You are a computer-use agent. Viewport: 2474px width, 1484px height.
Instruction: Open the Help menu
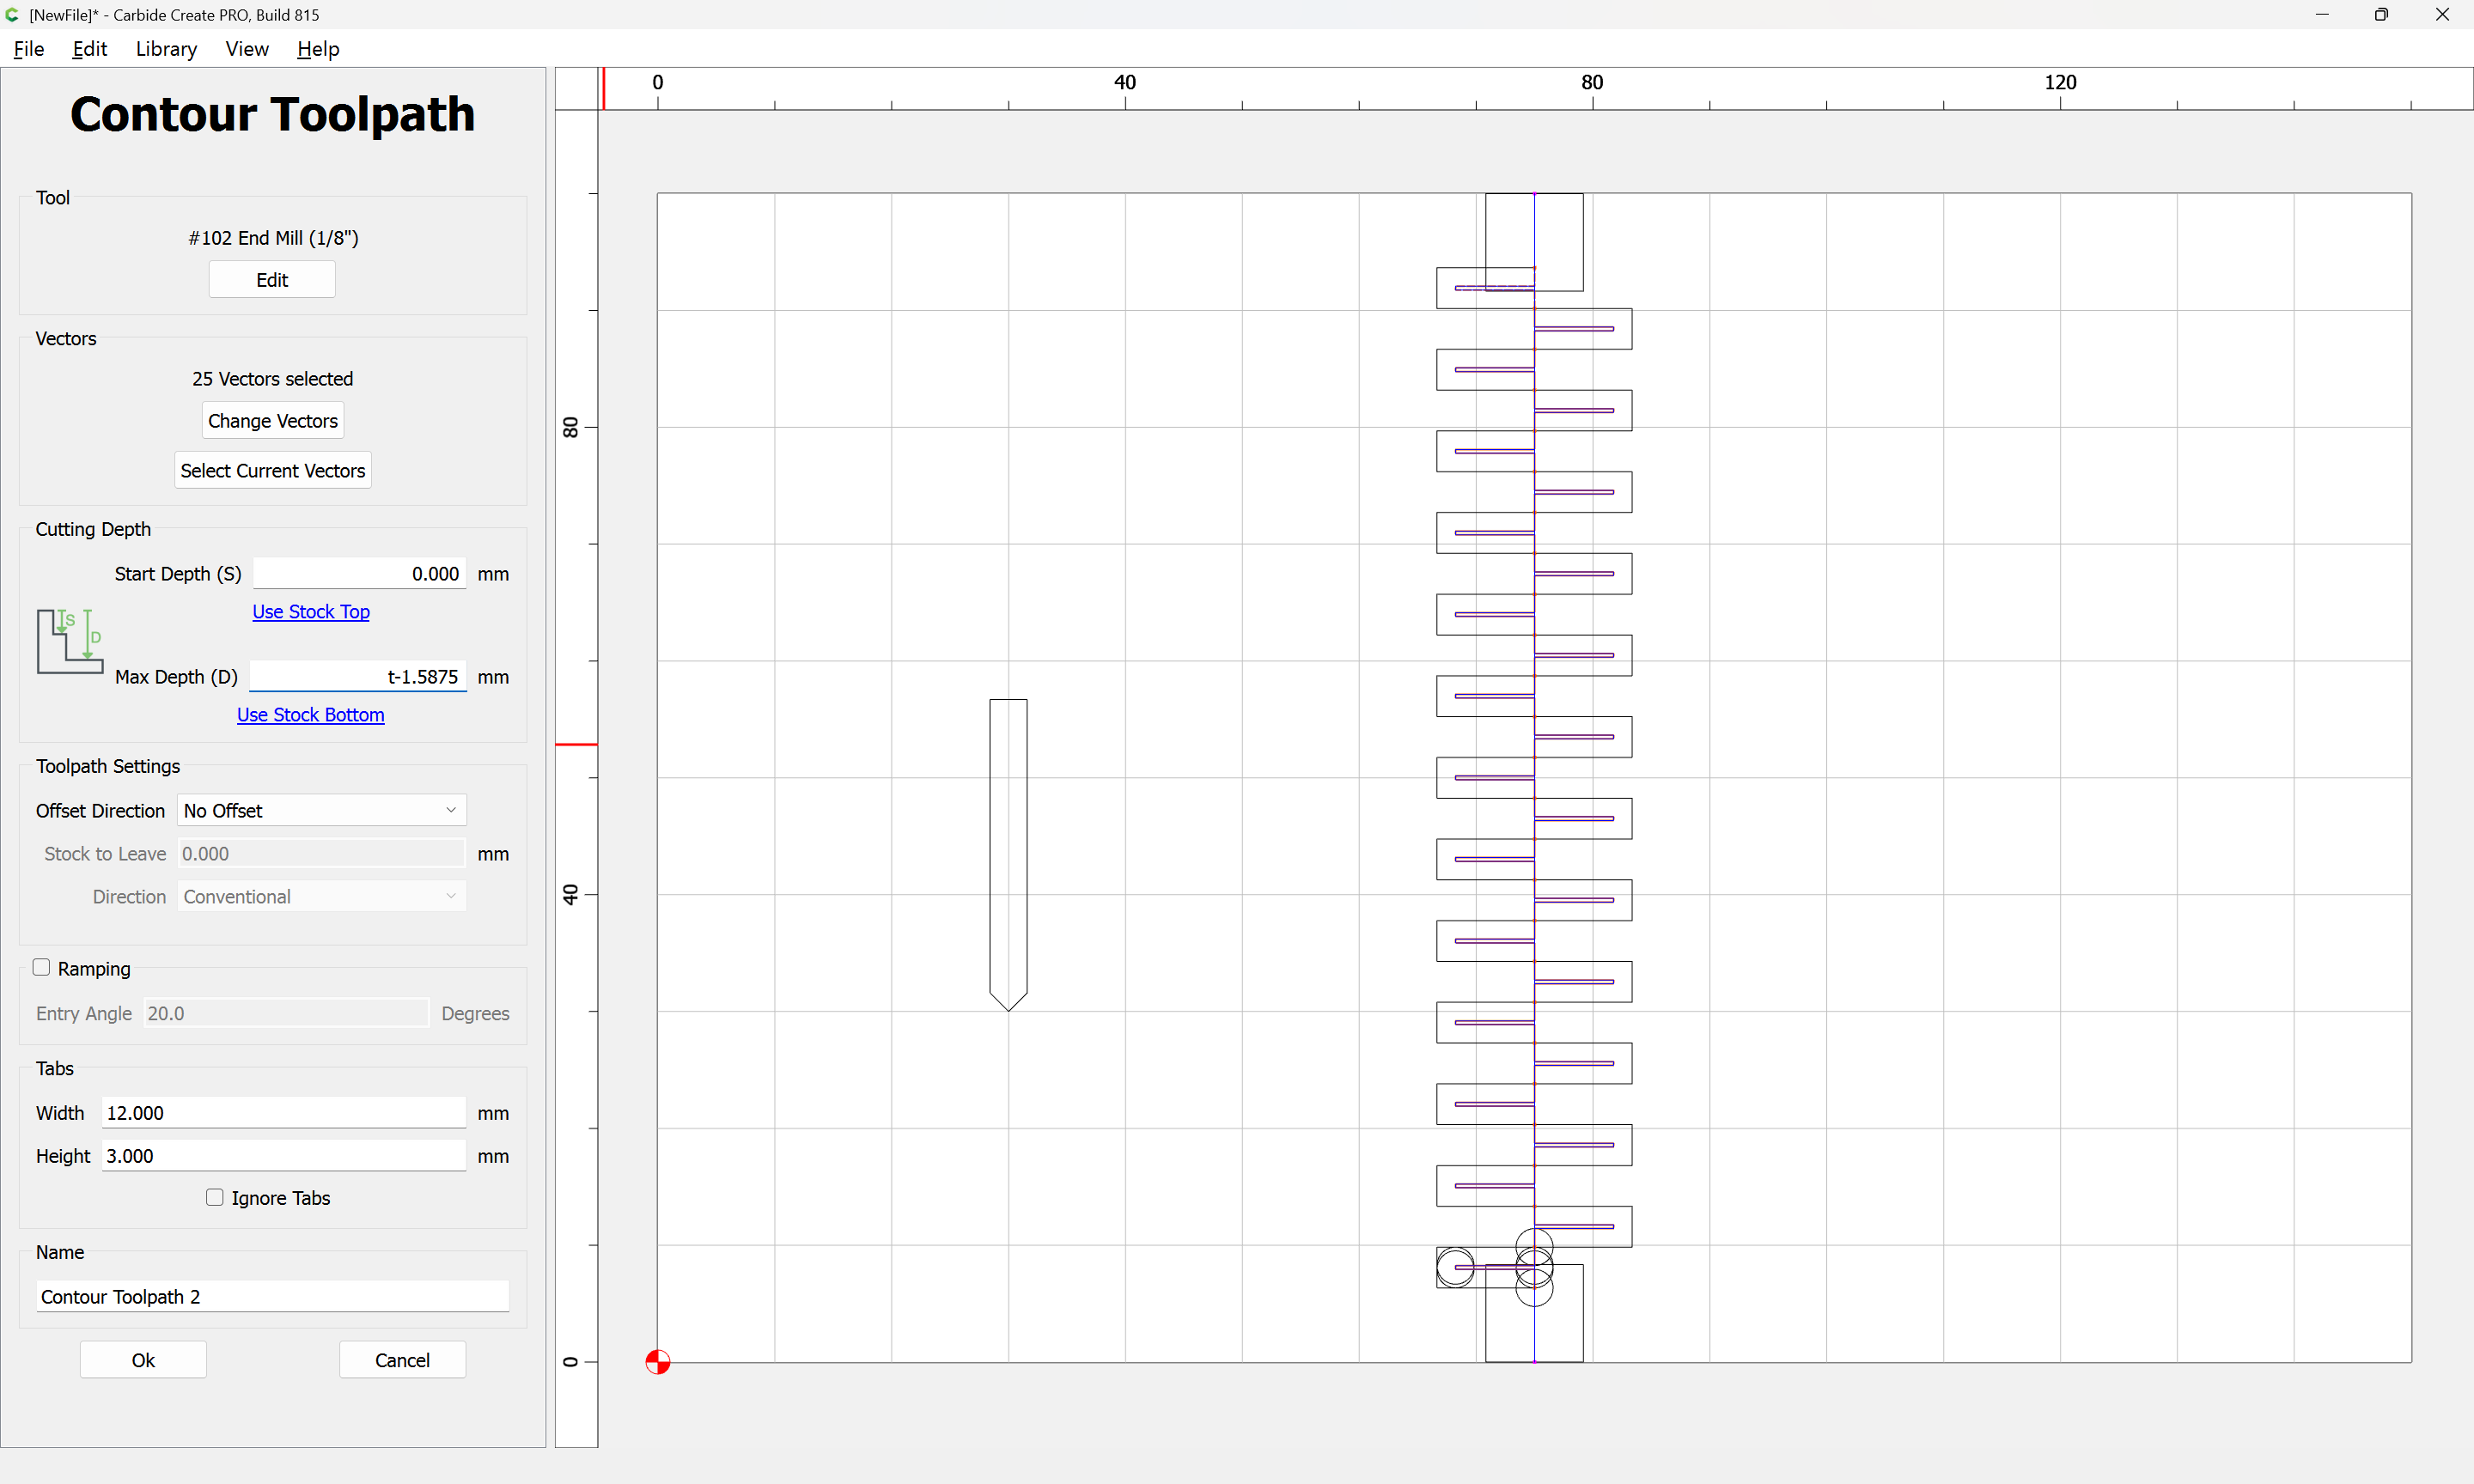[x=318, y=49]
